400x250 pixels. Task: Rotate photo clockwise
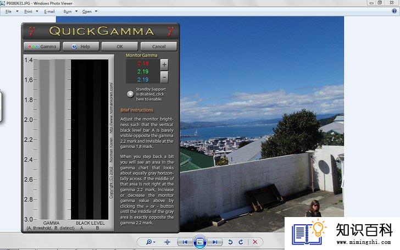click(x=241, y=242)
